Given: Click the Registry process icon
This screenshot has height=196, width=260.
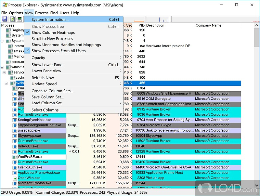Looking at the screenshot, I should click(8, 30).
